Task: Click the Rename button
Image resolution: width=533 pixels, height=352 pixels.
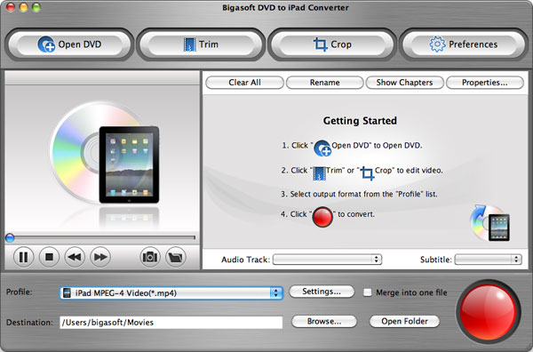Action: [x=324, y=83]
